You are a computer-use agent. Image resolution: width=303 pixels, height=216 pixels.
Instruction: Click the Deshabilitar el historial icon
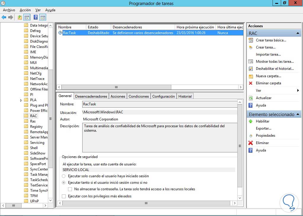(251, 69)
